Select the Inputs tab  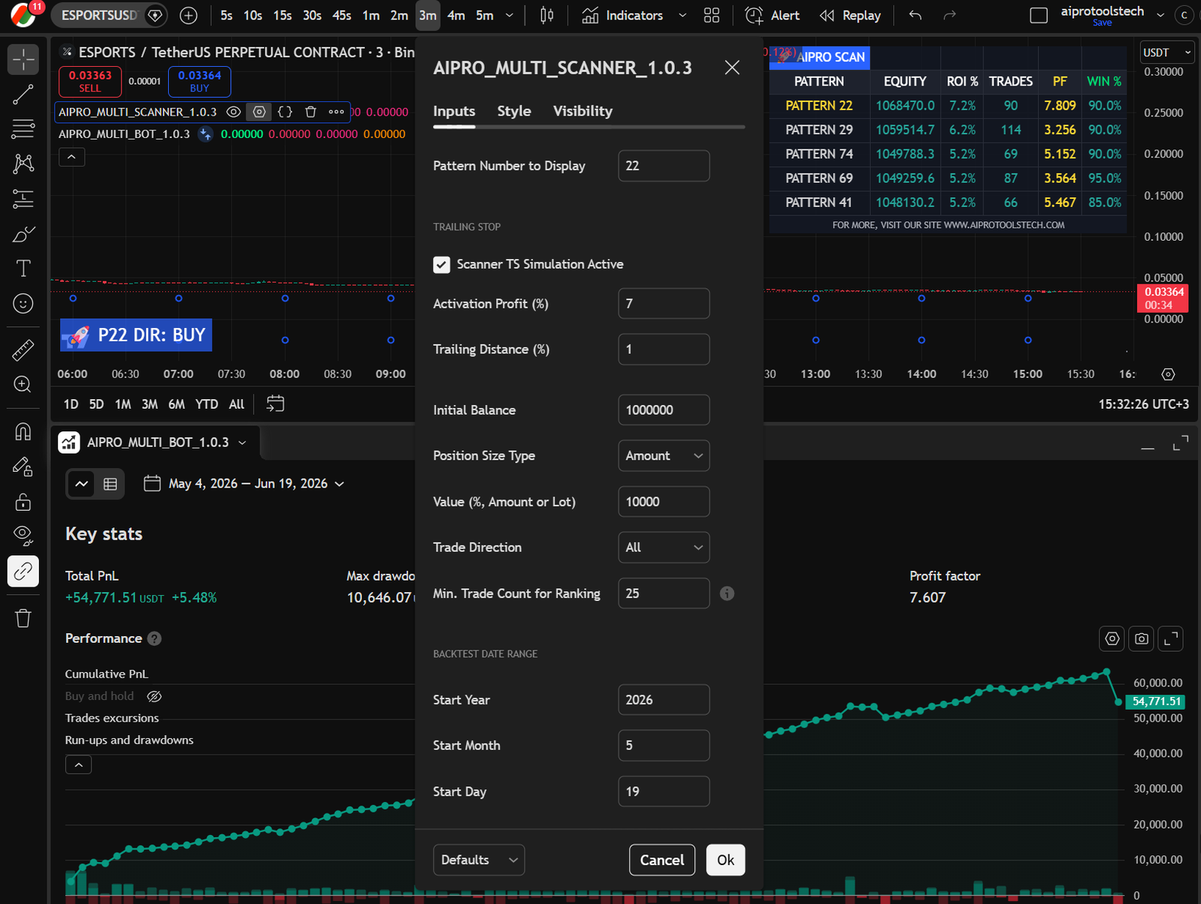(454, 111)
